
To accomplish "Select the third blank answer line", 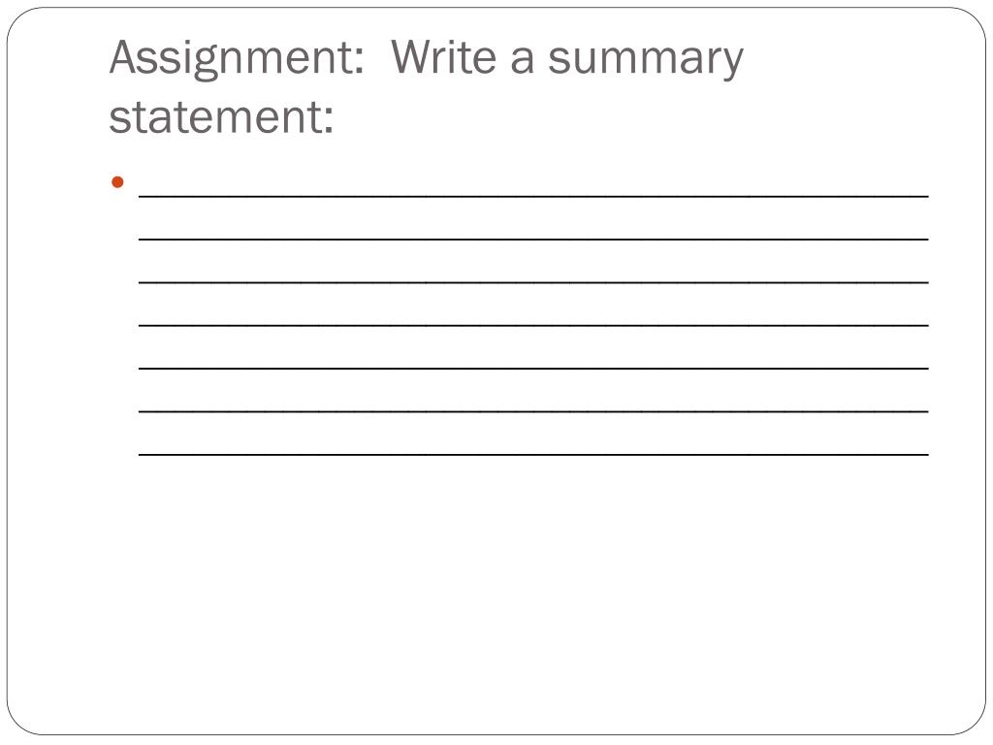I will point(533,280).
